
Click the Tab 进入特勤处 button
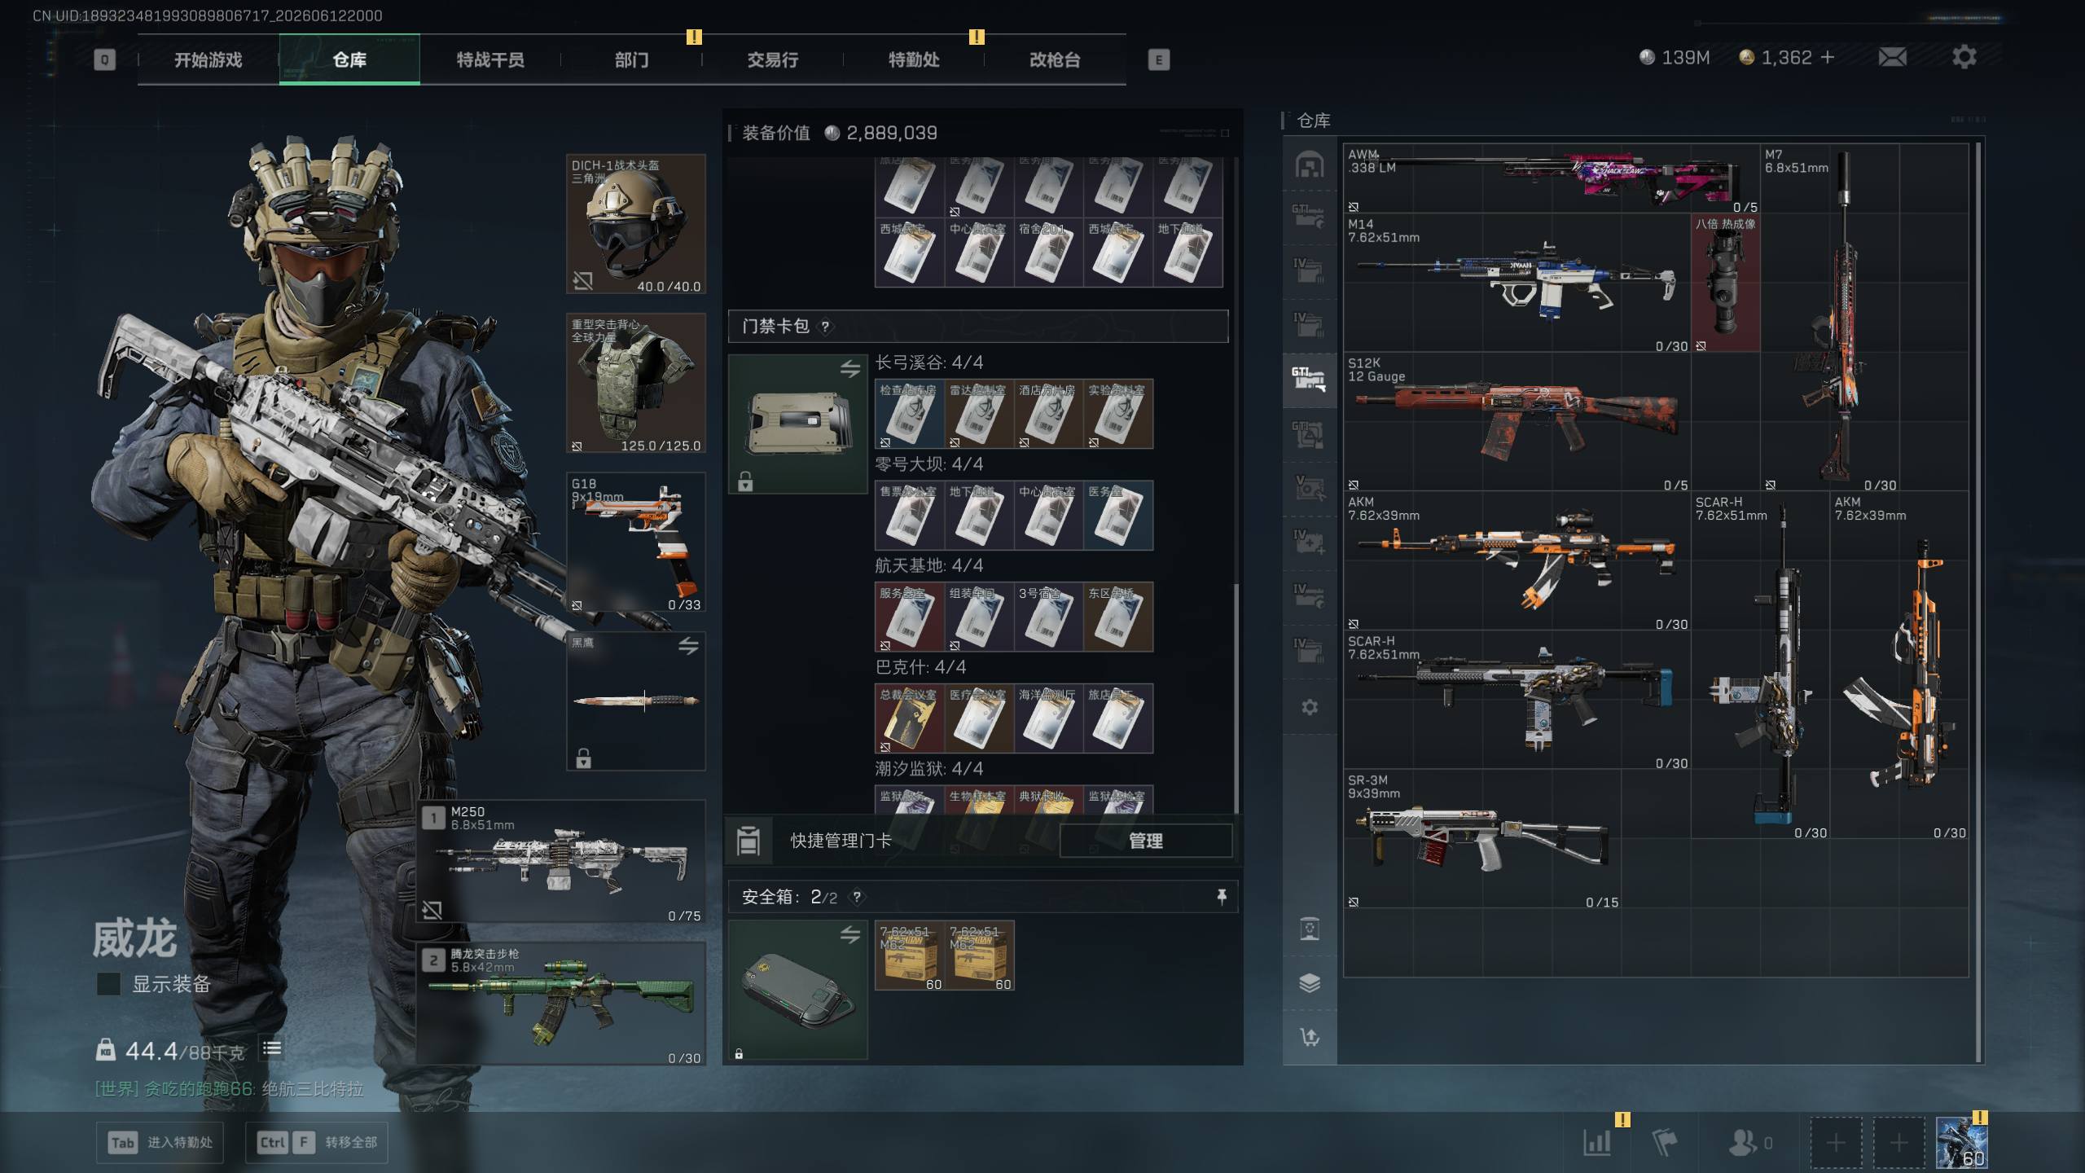[160, 1142]
